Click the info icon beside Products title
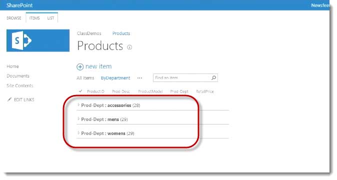This screenshot has height=180, width=337. click(129, 47)
